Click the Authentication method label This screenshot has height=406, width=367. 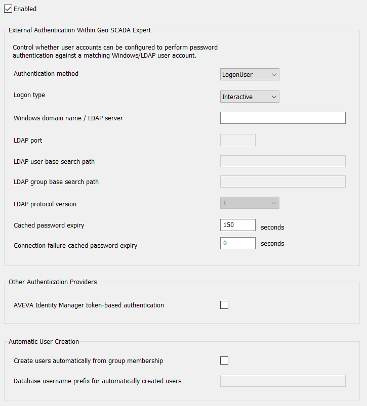(x=46, y=74)
